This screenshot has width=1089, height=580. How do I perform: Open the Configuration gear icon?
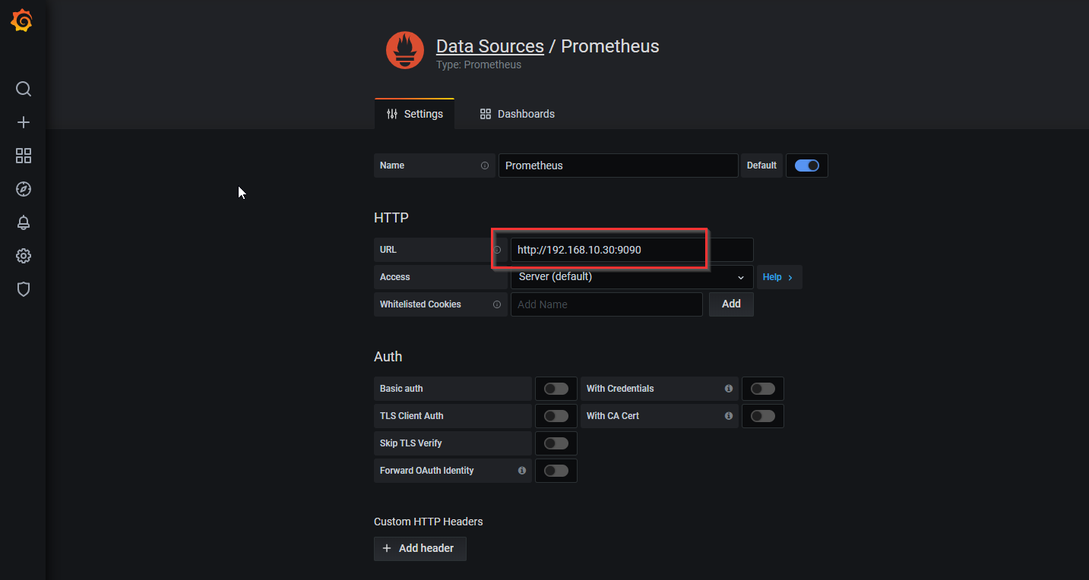coord(24,256)
